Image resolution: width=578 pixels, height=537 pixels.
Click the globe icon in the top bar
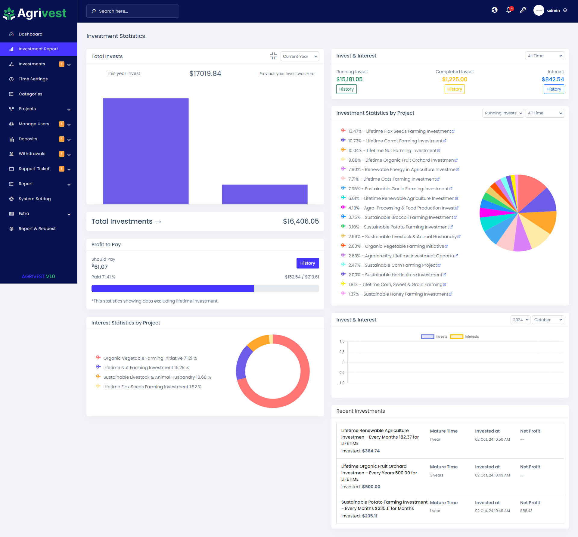click(494, 10)
